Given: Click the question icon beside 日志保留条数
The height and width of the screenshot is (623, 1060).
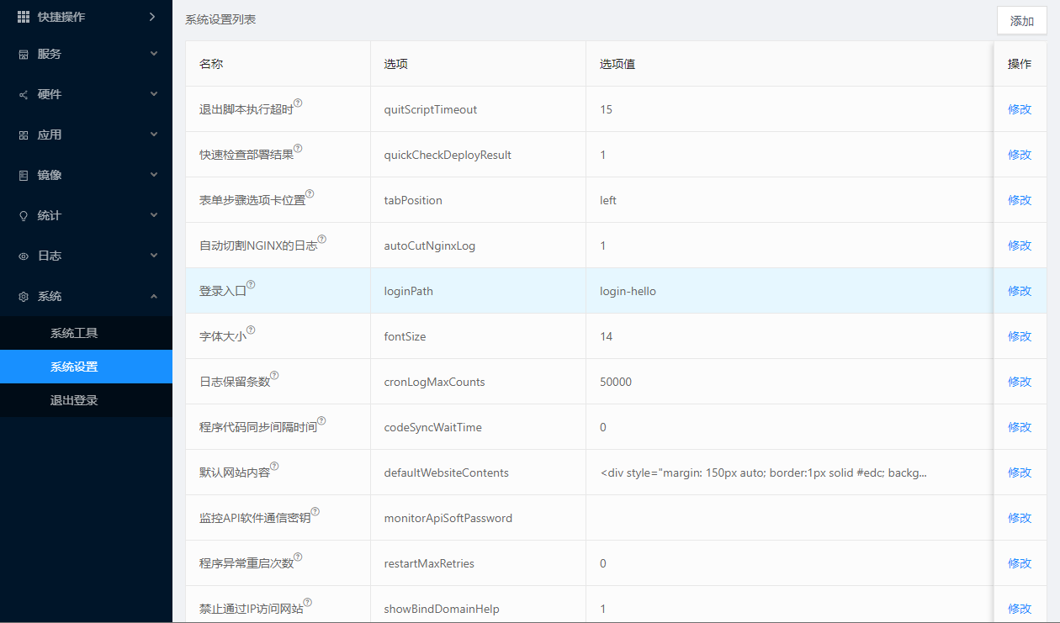Looking at the screenshot, I should 274,376.
